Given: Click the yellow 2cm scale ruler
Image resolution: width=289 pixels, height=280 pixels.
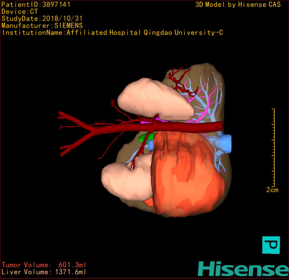Looking at the screenshot, I should click(x=273, y=148).
